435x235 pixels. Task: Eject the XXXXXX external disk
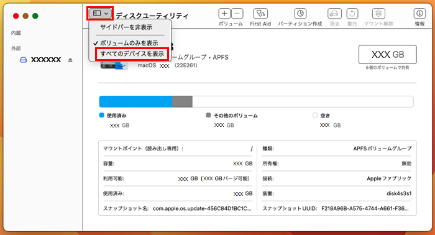(70, 60)
